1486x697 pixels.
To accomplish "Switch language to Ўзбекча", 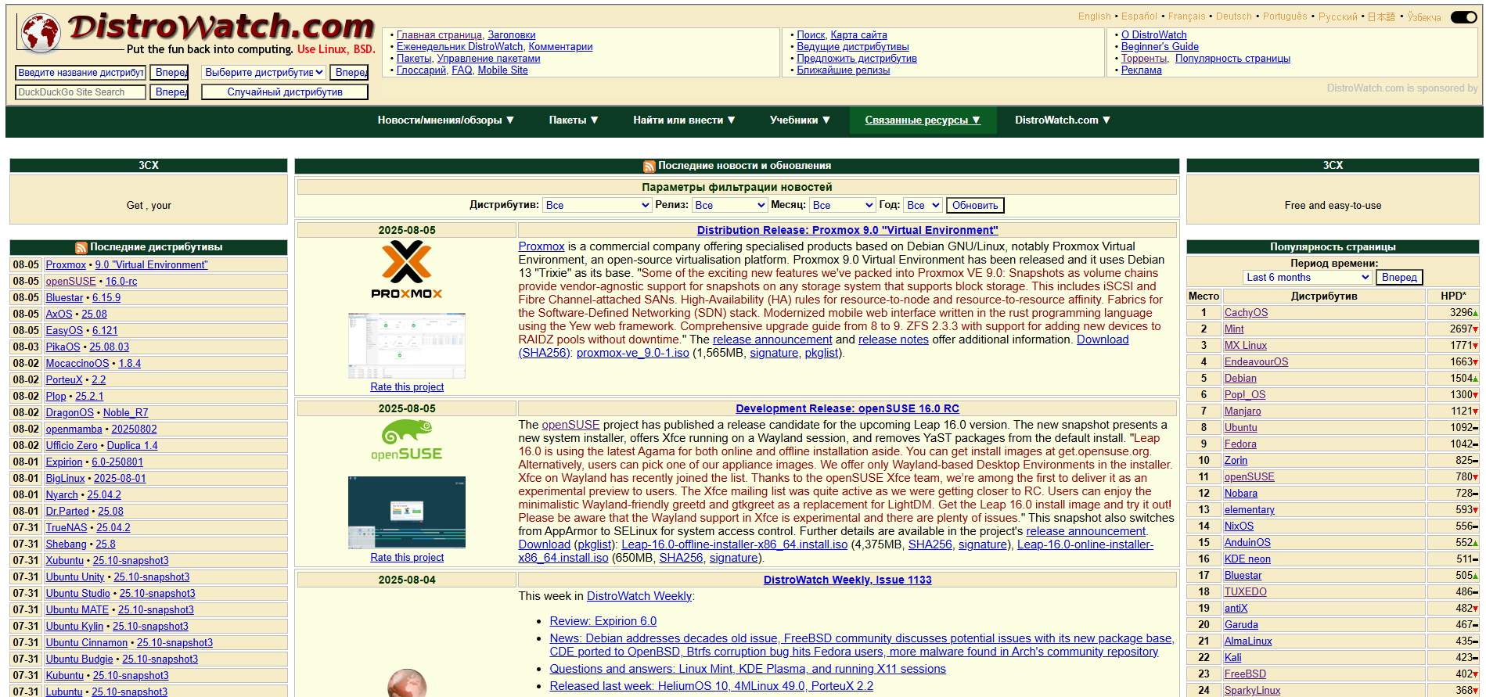I will pyautogui.click(x=1424, y=16).
